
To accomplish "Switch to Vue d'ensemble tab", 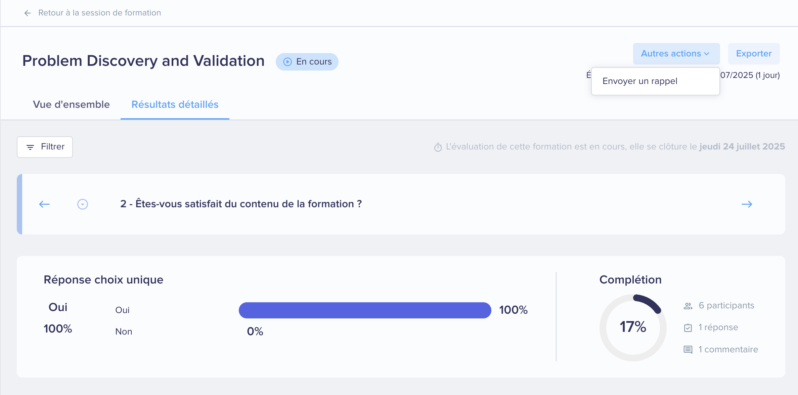I will tap(71, 104).
